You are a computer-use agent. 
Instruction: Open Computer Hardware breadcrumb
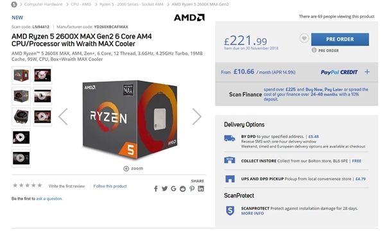point(43,4)
